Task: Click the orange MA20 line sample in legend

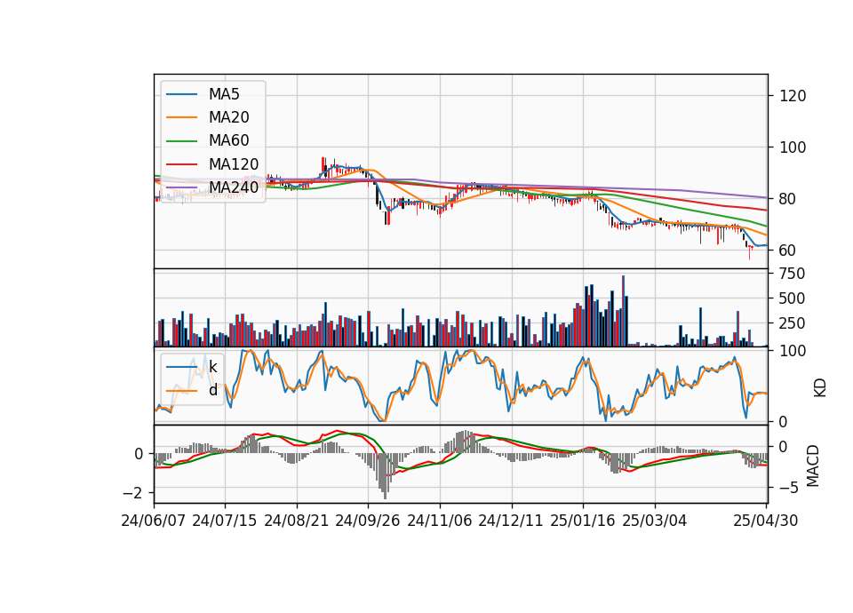Action: (x=181, y=117)
